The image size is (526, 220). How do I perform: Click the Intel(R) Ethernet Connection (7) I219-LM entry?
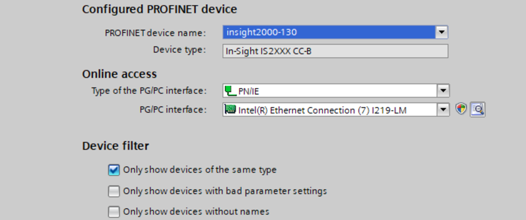[x=322, y=111]
